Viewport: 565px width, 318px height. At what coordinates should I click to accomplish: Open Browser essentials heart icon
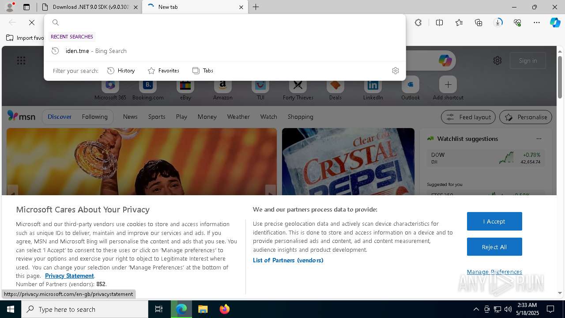tap(517, 23)
